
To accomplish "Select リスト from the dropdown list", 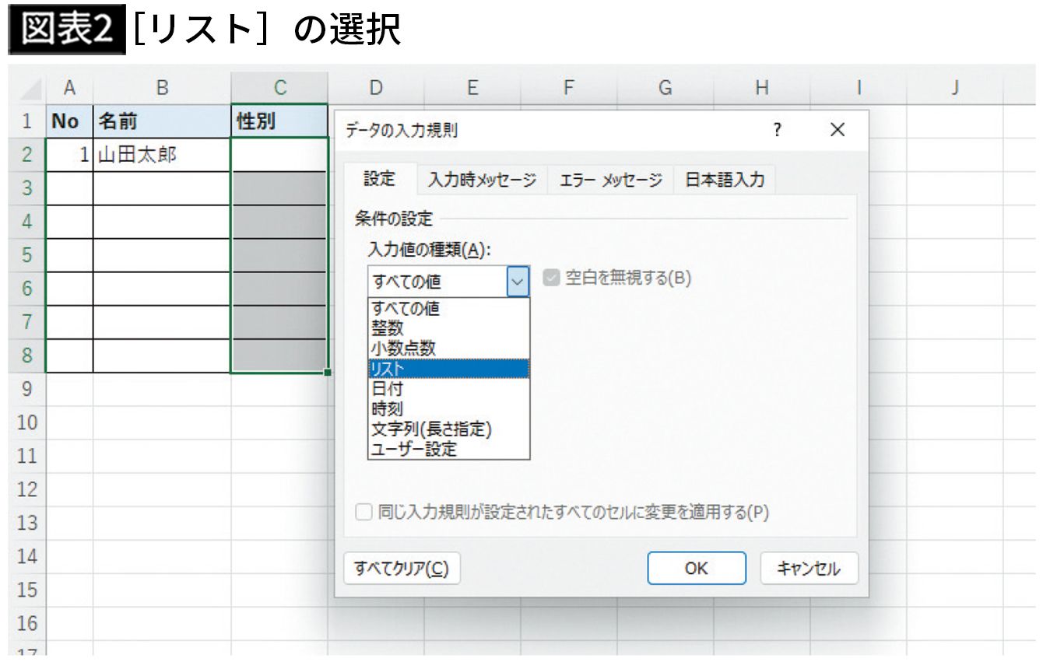I will (x=448, y=369).
